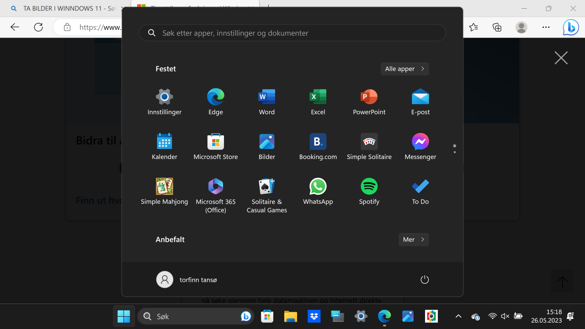Viewport: 585px width, 329px height.
Task: Click the Windows Start button
Action: click(x=124, y=316)
